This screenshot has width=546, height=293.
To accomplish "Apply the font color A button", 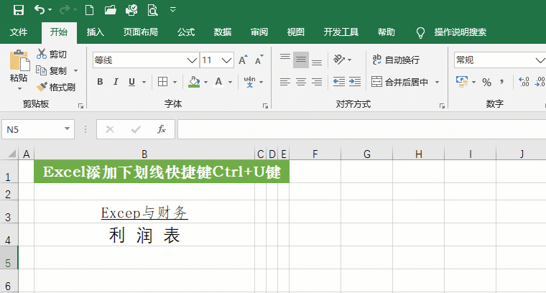I will (218, 82).
